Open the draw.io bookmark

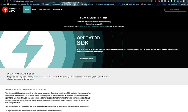pos(46,4)
